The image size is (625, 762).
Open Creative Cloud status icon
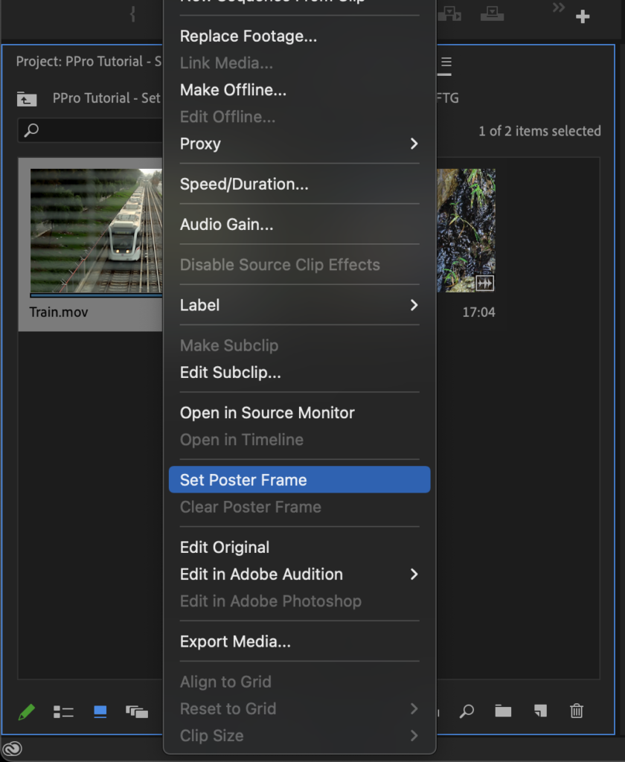(x=12, y=749)
